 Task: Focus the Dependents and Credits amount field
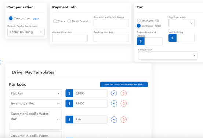(153, 41)
